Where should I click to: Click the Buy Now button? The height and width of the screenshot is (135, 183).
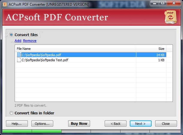pyautogui.click(x=79, y=124)
